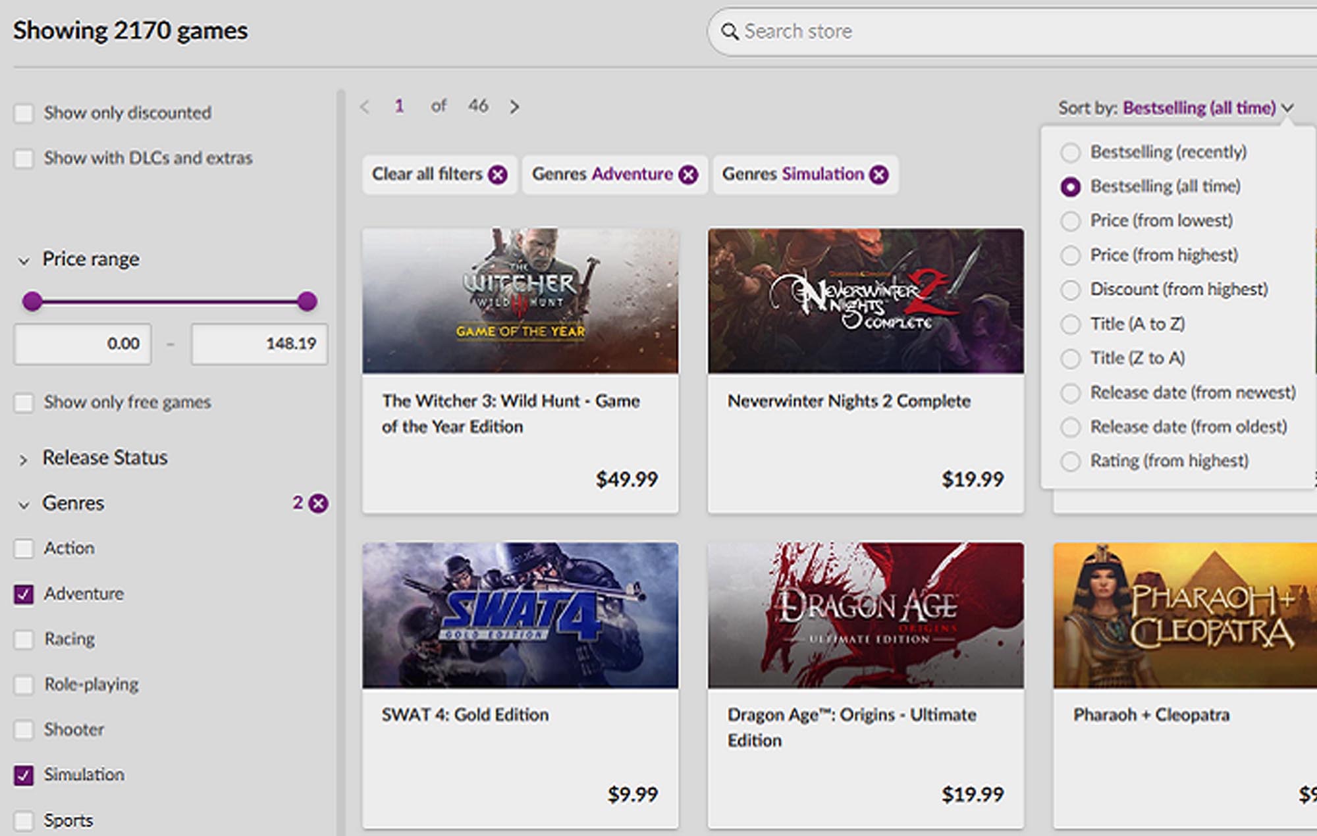Click the Clear all filters label
This screenshot has width=1317, height=836.
point(427,174)
